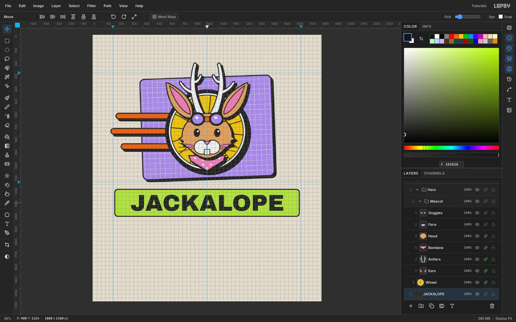
Task: Enable the Snap checkbox
Action: click(501, 17)
